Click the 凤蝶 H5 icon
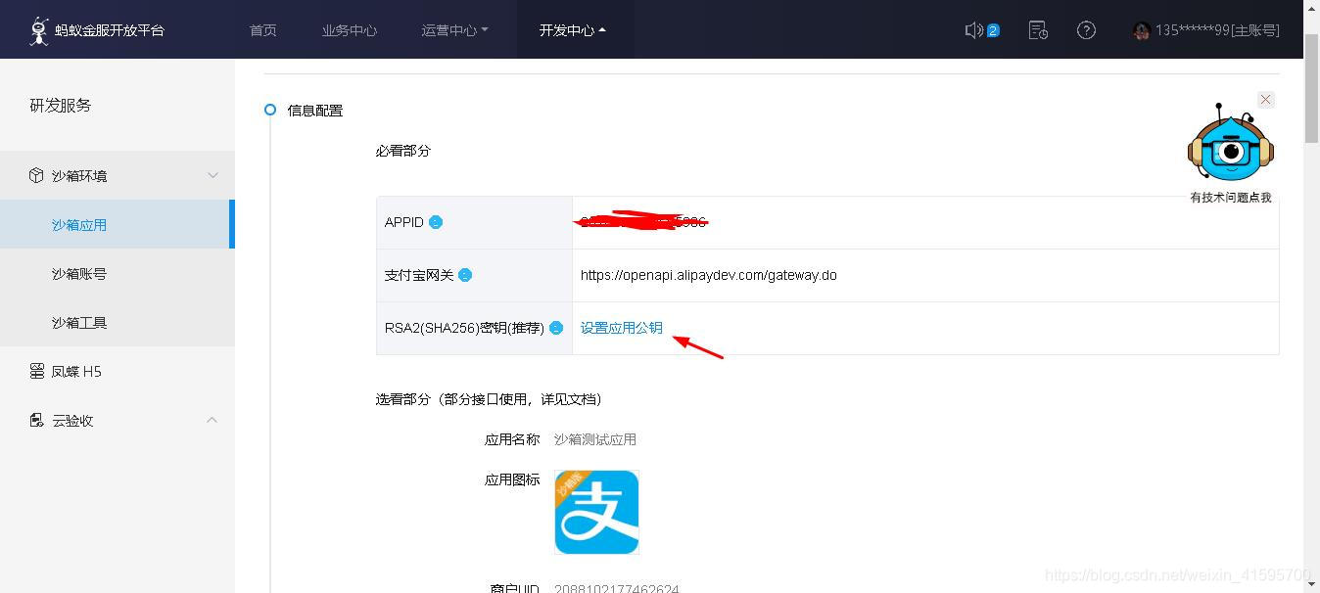1320x593 pixels. click(37, 371)
